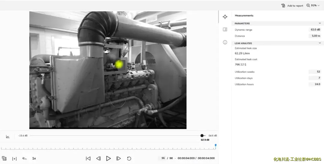324x164 pixels.
Task: Open the info panel icon
Action: coord(225,42)
